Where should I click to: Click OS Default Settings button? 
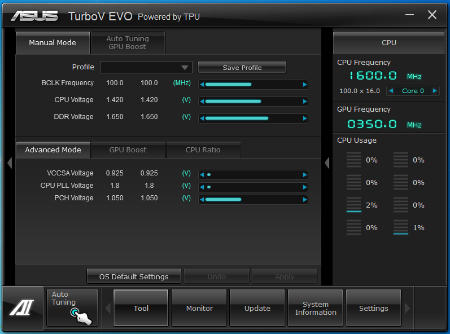(x=134, y=276)
